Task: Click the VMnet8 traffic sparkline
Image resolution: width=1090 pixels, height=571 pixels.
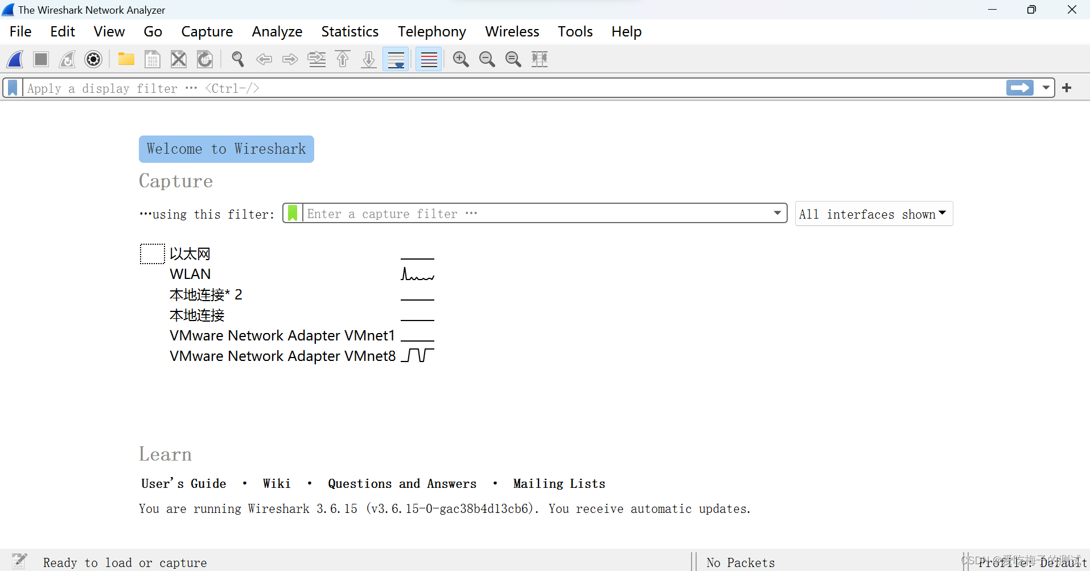Action: [x=417, y=356]
